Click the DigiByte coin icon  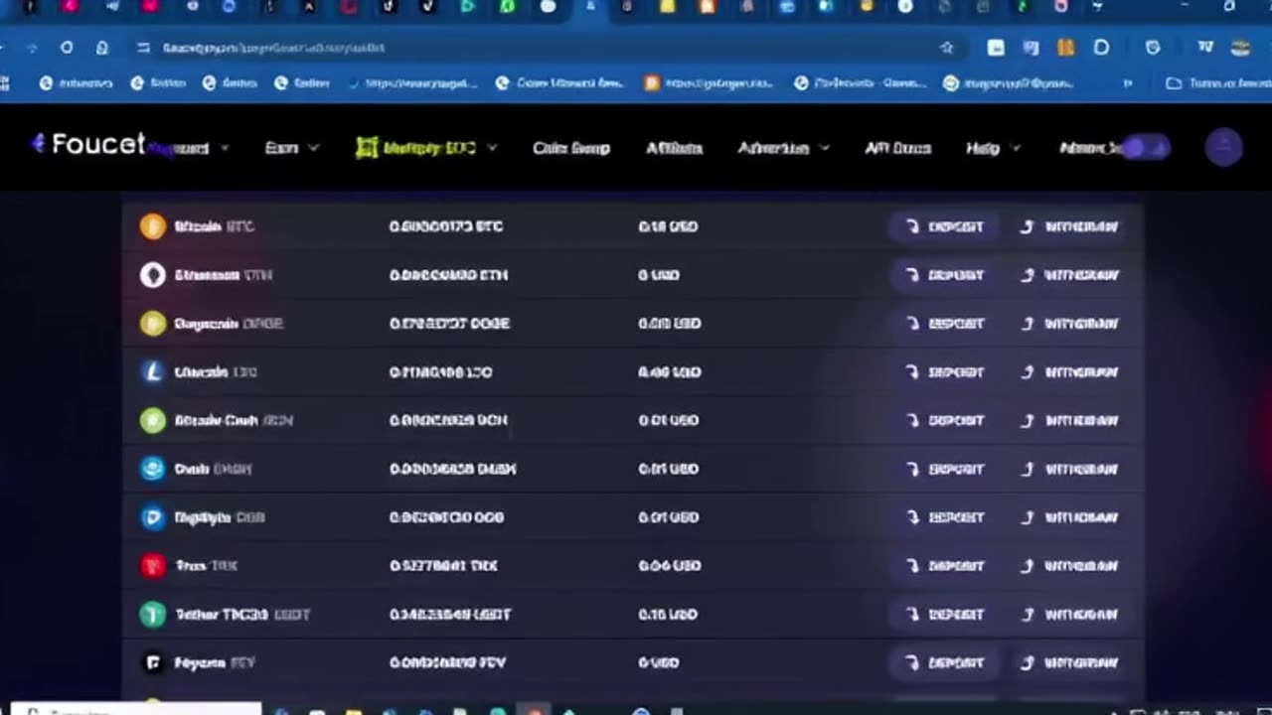152,517
